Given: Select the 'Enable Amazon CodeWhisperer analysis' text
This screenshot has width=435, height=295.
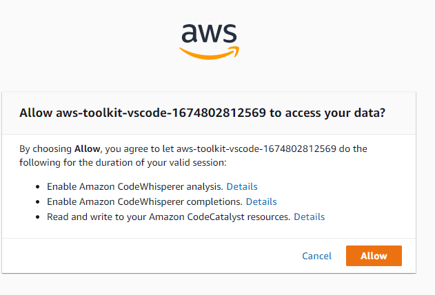Looking at the screenshot, I should 135,187.
